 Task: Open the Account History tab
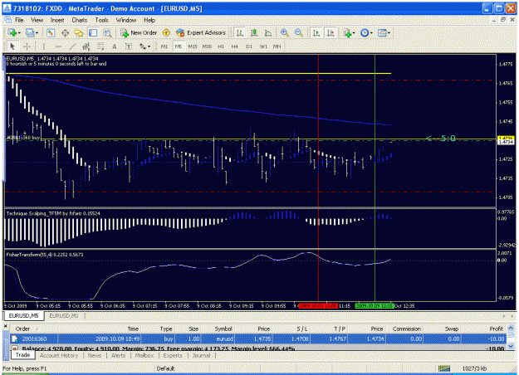point(59,355)
